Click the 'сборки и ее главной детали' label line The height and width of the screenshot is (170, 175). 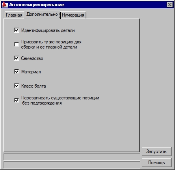click(49, 47)
